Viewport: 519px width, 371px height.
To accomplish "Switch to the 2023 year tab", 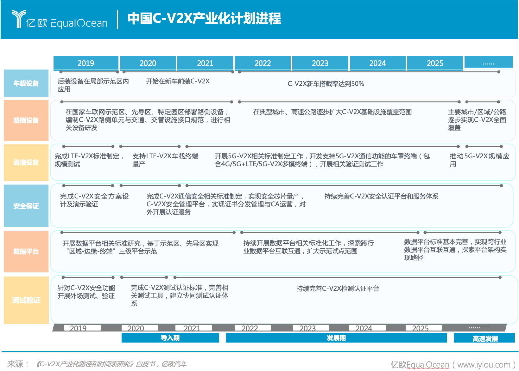I will pos(320,63).
